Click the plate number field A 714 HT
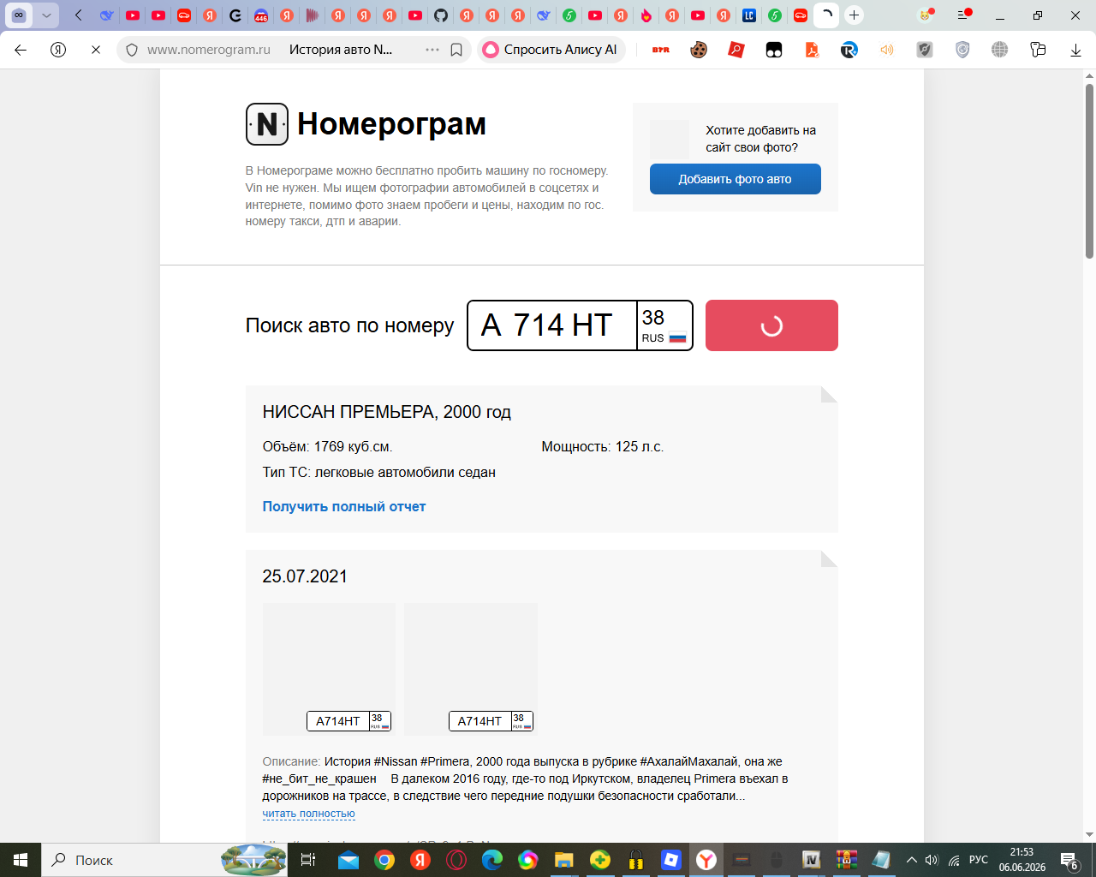 [552, 325]
